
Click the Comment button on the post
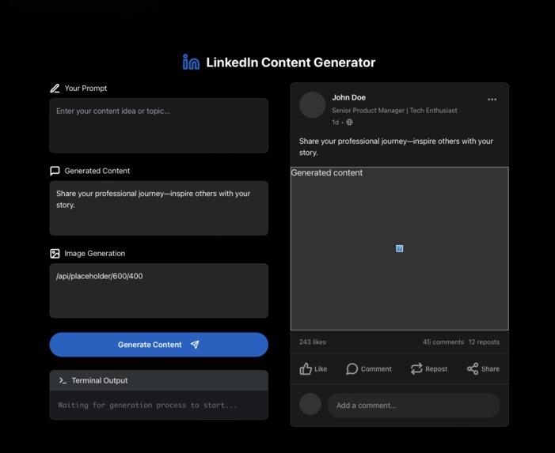pos(368,369)
